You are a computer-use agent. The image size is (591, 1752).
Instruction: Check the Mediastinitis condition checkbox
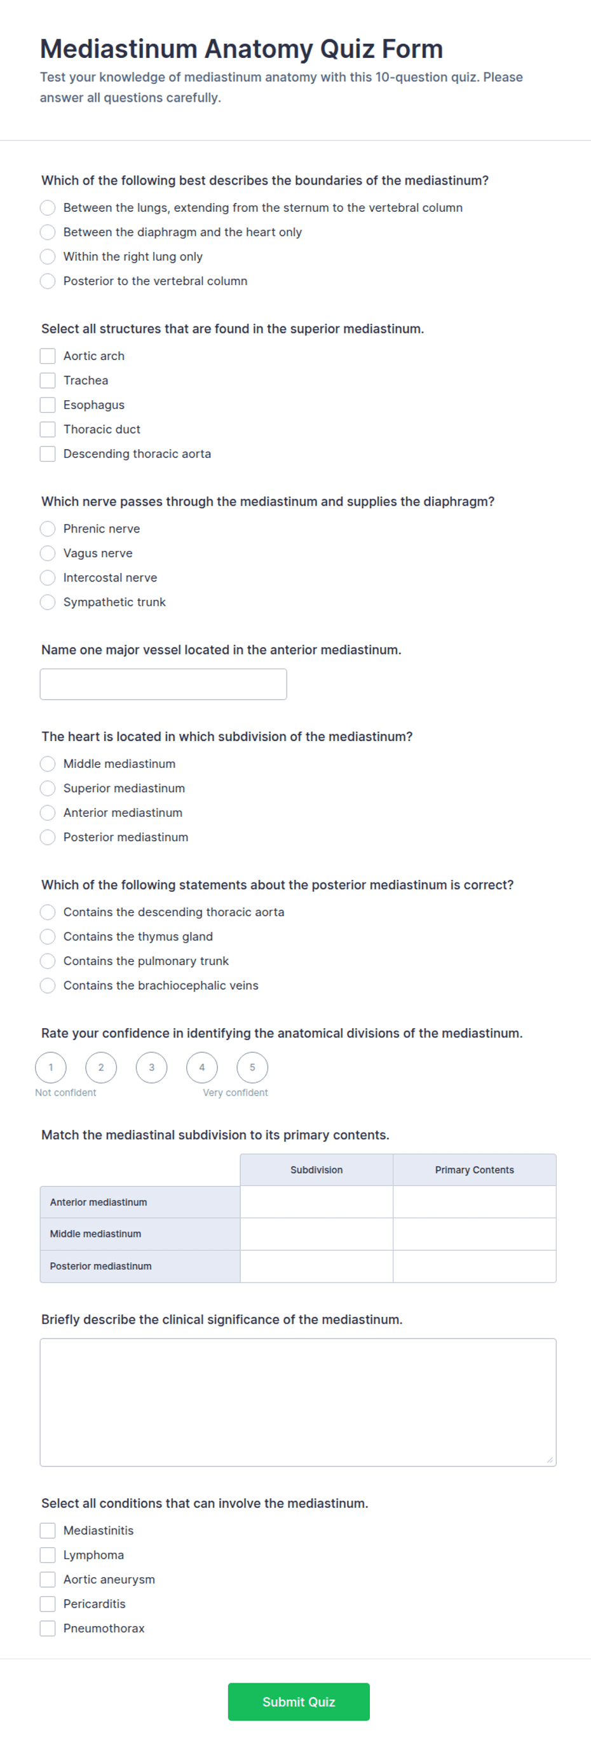click(x=48, y=1530)
